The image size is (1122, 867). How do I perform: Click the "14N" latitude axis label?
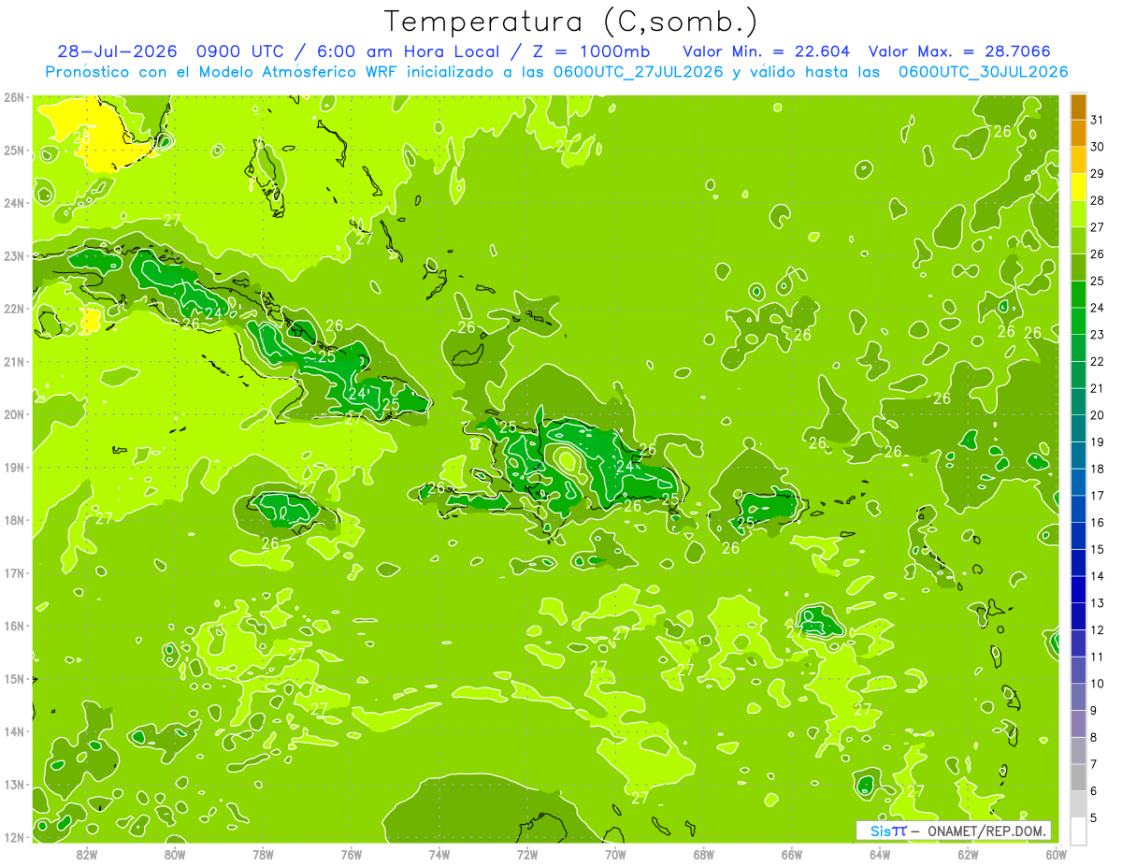[x=14, y=731]
